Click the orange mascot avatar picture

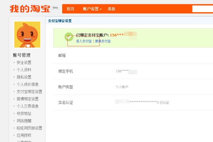coord(27,34)
